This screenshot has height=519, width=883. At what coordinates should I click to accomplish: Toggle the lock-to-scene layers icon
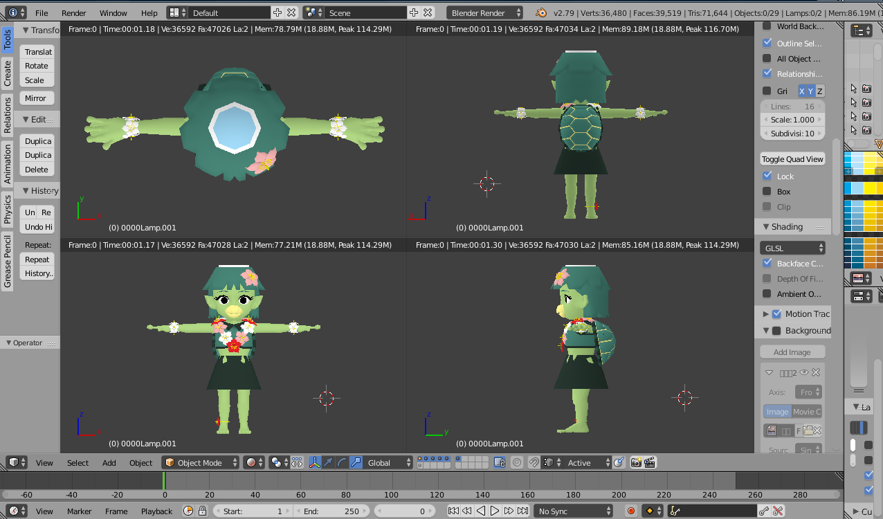pyautogui.click(x=500, y=462)
